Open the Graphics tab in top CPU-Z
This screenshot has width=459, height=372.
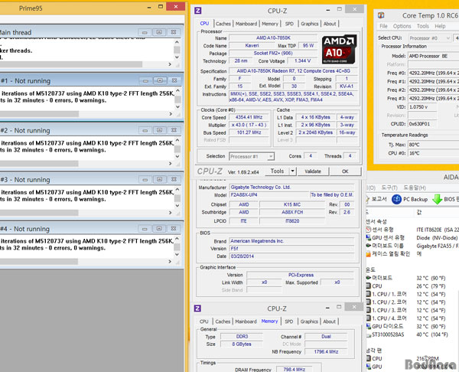tap(309, 24)
